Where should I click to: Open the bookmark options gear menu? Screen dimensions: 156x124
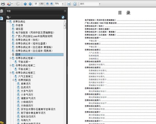(x=9, y=17)
